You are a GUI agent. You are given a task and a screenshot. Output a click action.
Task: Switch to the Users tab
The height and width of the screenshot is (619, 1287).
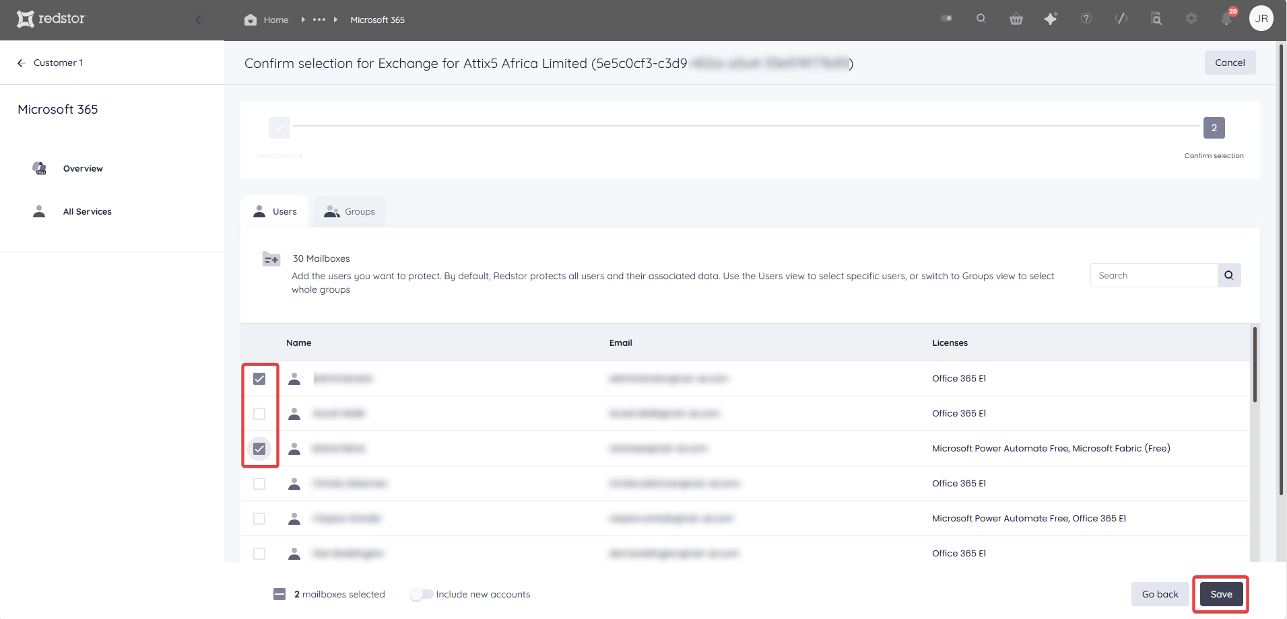[x=275, y=211]
